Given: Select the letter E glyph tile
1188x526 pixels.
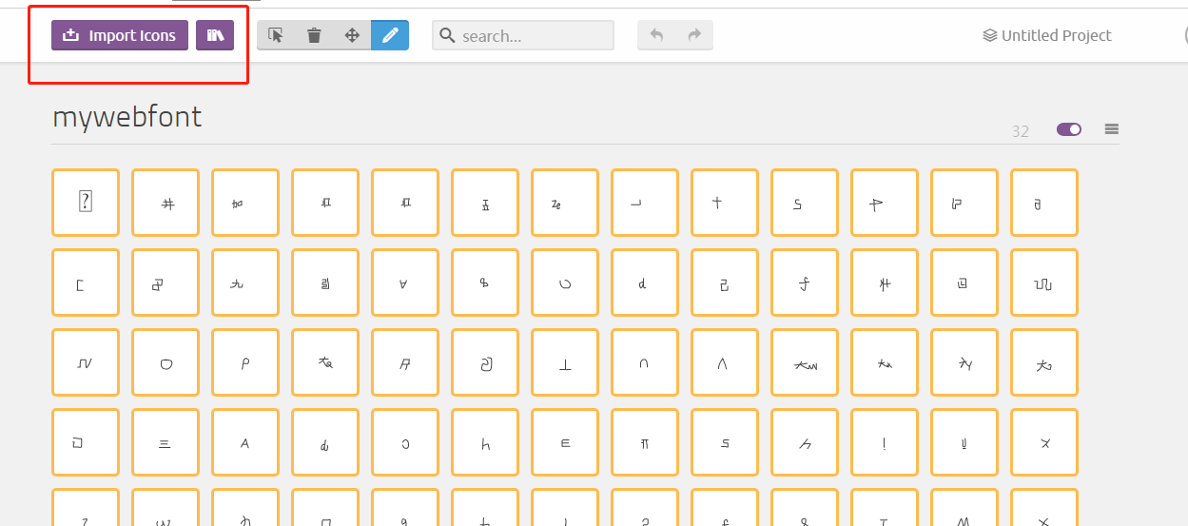Looking at the screenshot, I should pos(565,443).
